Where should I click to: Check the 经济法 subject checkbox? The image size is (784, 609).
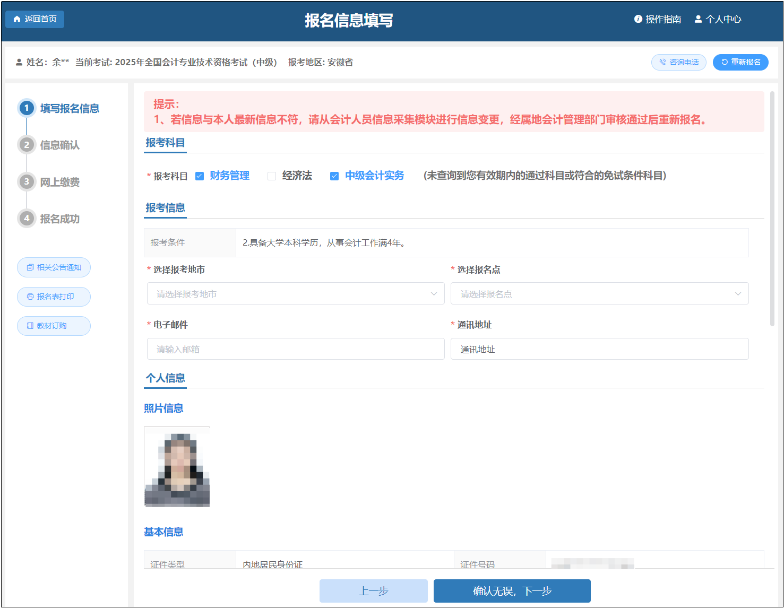tap(272, 176)
